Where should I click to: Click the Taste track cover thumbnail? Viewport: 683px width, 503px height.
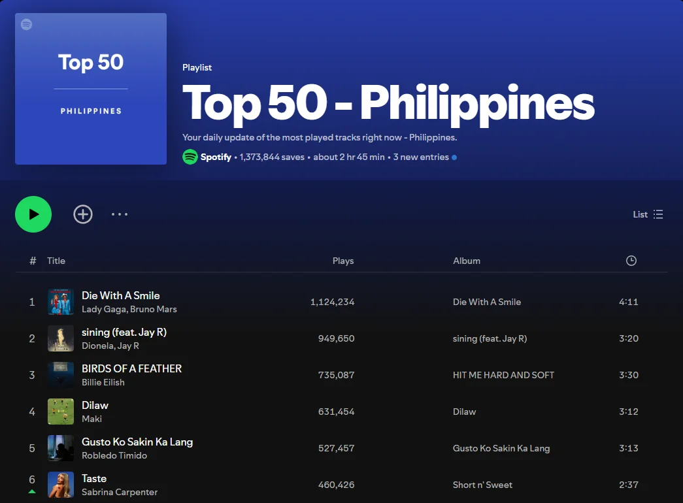click(x=61, y=485)
